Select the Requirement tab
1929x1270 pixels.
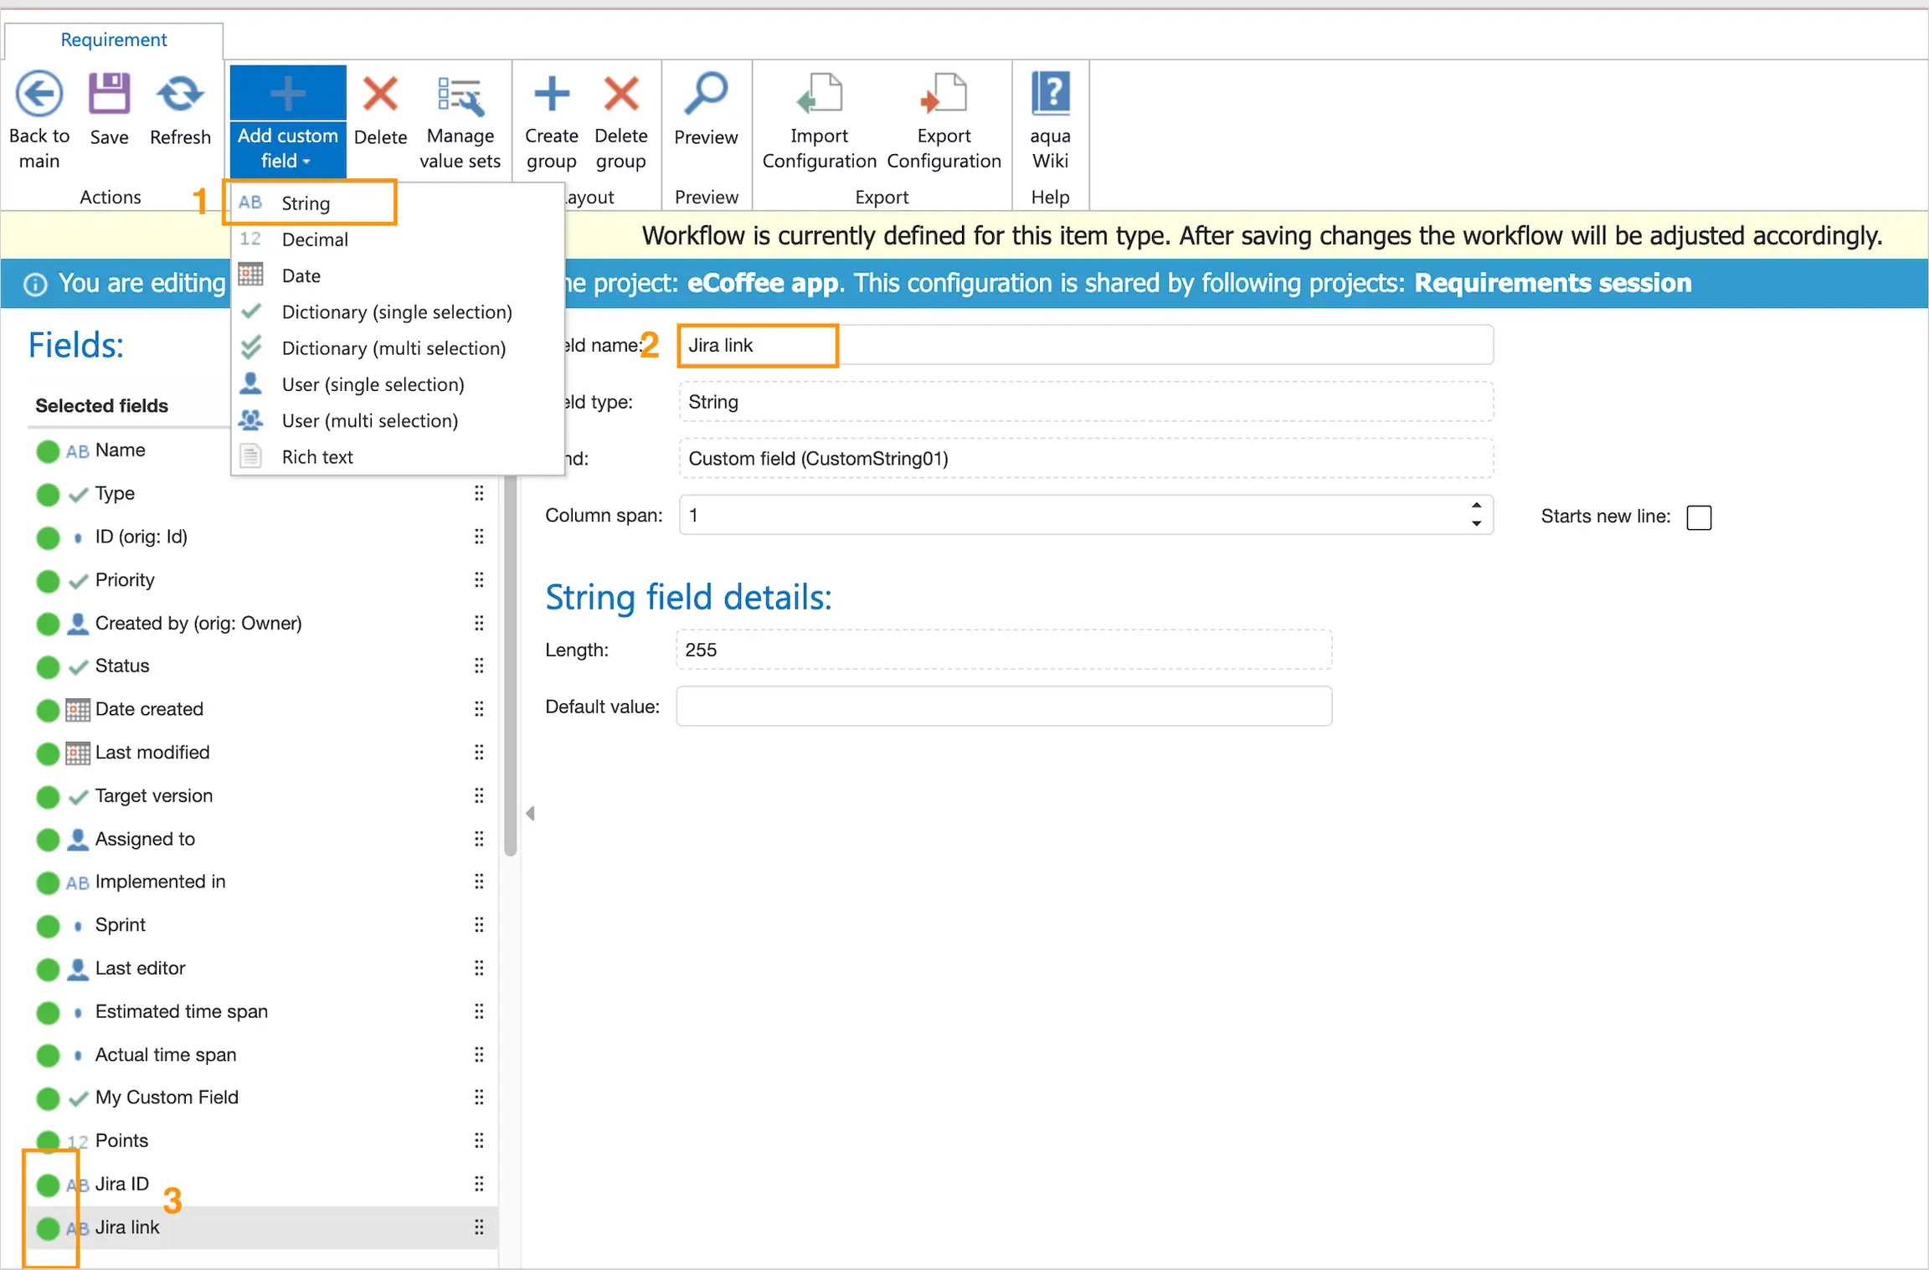114,39
